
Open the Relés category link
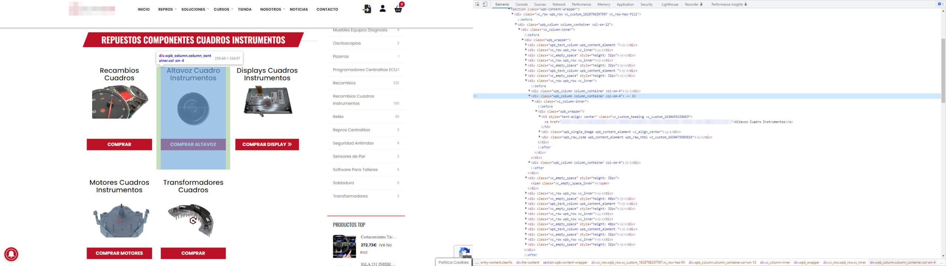tap(338, 116)
